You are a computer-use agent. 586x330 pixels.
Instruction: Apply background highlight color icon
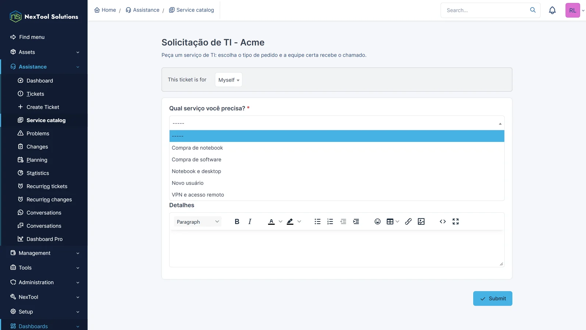290,221
